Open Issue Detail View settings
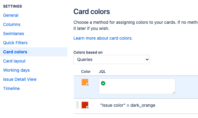This screenshot has height=118, width=198. [x=20, y=79]
